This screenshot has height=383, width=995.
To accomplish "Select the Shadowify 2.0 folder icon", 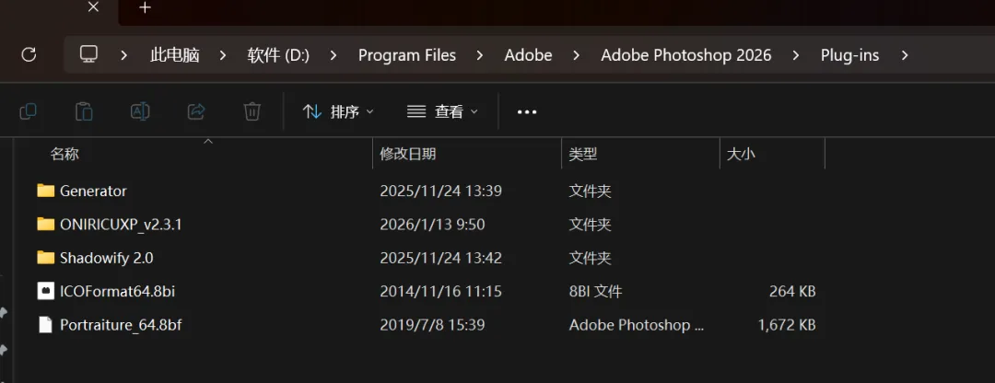I will coord(46,258).
